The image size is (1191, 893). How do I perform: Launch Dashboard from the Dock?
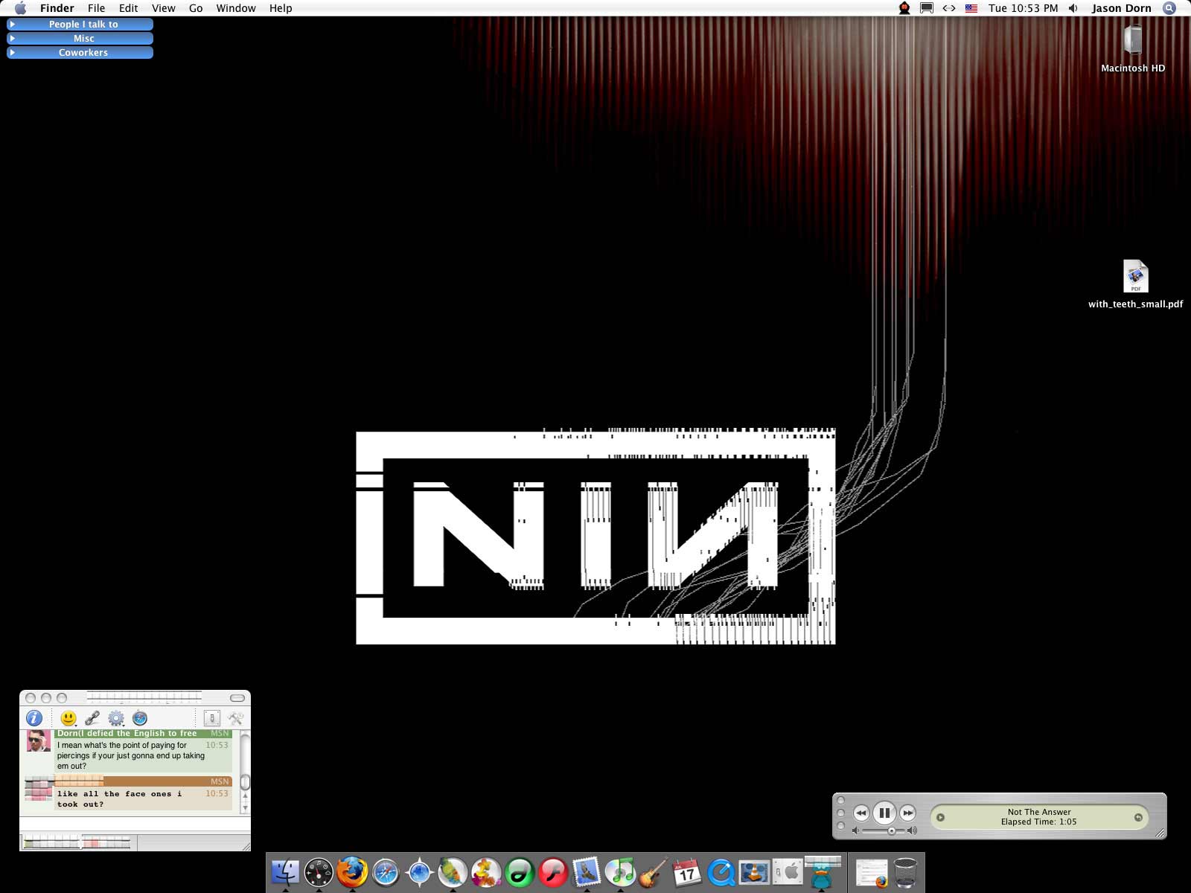319,871
